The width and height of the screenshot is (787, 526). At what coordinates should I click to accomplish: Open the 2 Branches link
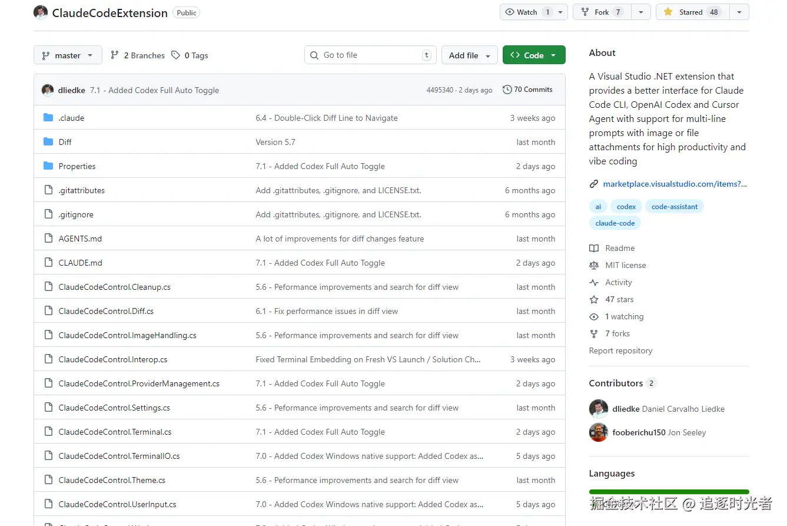point(138,55)
